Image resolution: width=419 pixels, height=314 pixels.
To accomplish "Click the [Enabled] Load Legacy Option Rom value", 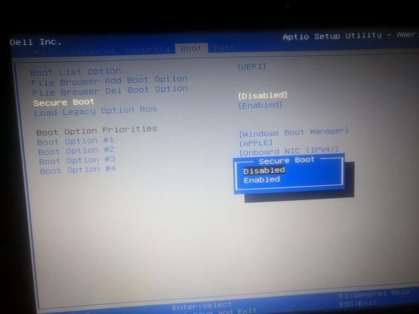I will pos(261,105).
